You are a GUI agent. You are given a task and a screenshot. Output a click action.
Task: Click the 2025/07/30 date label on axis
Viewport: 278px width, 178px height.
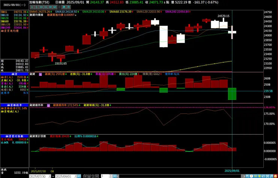38,172
